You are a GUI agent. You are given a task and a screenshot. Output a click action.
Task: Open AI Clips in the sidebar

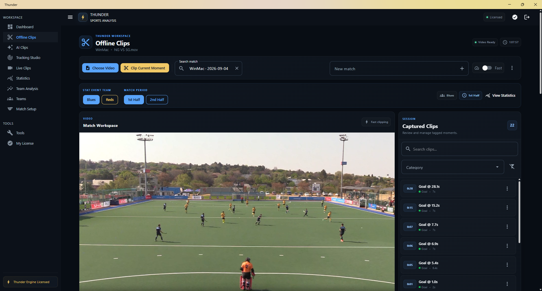(30, 47)
